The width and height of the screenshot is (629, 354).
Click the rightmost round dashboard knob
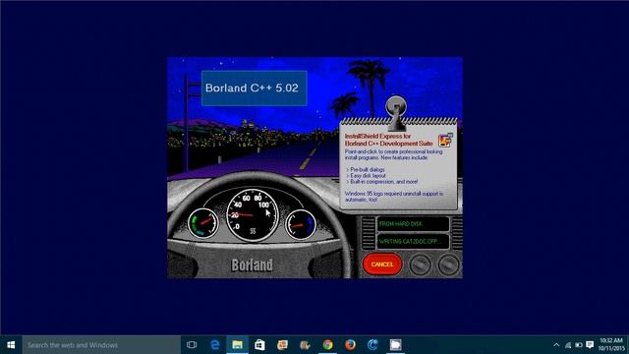coord(448,265)
